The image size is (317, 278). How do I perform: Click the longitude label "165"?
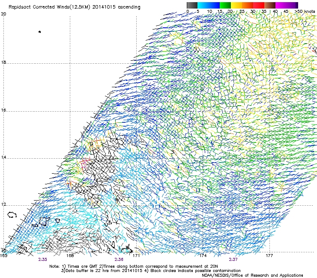tap(3, 256)
